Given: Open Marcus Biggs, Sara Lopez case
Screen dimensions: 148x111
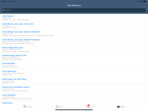Looking at the screenshot, I should coord(13,47).
